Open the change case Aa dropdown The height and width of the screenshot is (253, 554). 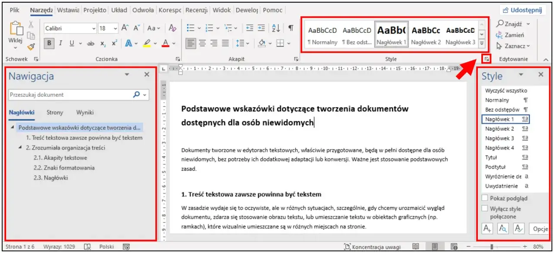154,28
